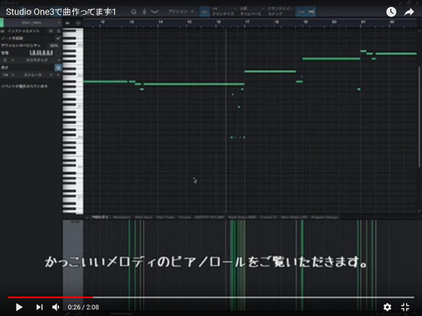Screen dimensions: 422x316
Task: Toggle the rightmost toolbar snap-to-grid icon
Action: pos(311,12)
